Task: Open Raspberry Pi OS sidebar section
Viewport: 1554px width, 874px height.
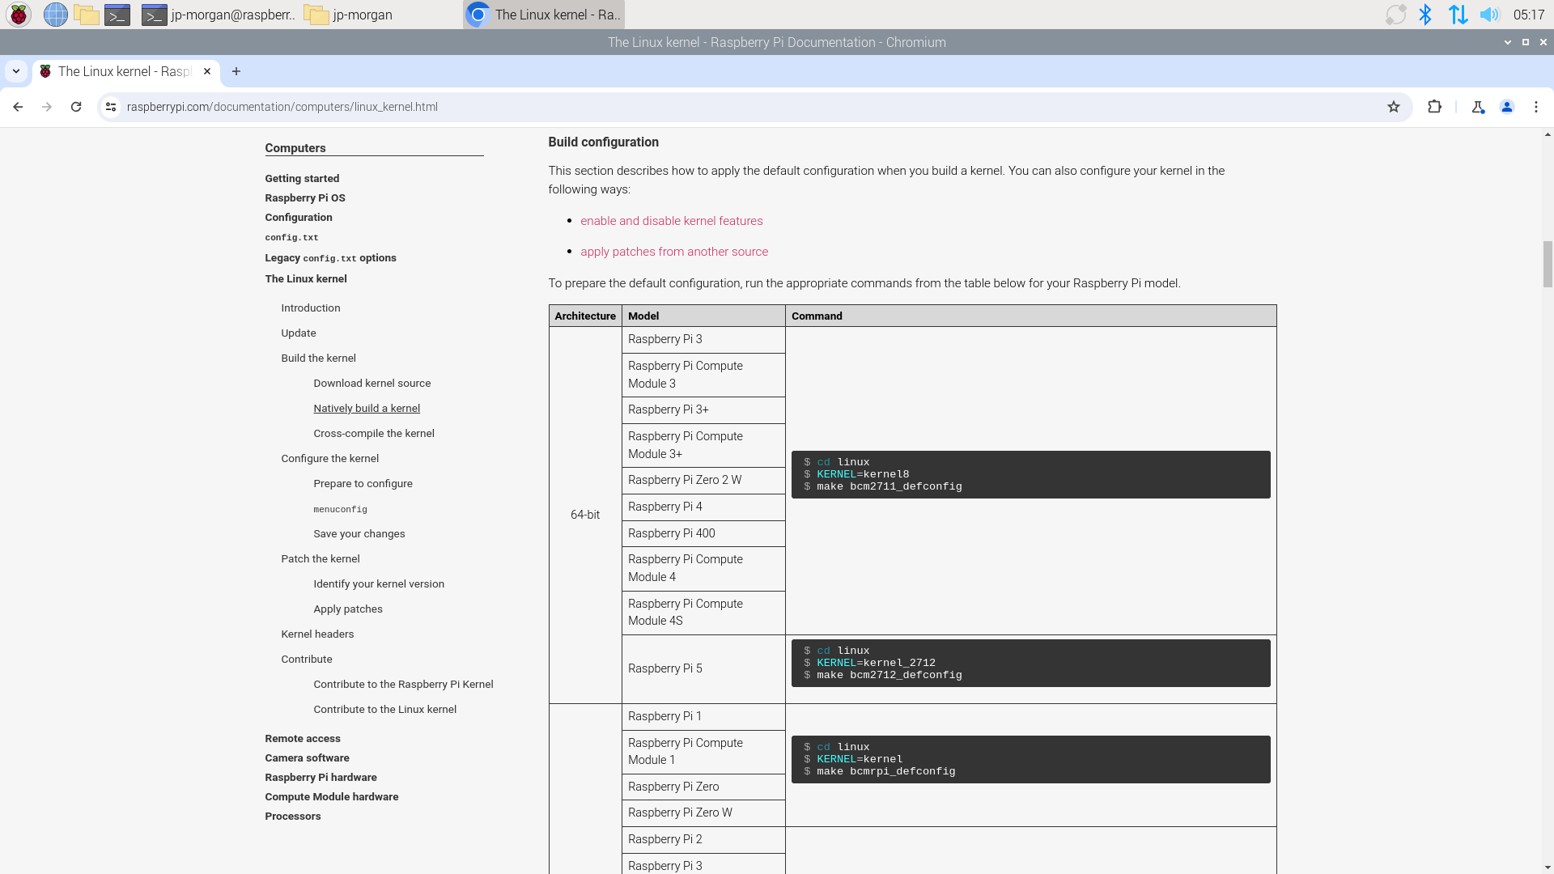Action: click(x=305, y=198)
